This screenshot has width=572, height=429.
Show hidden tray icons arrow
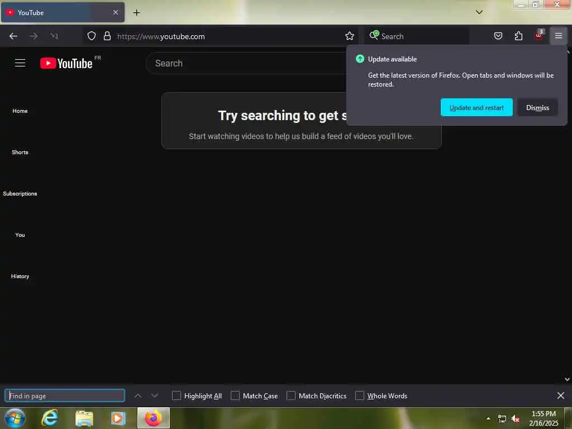click(488, 418)
